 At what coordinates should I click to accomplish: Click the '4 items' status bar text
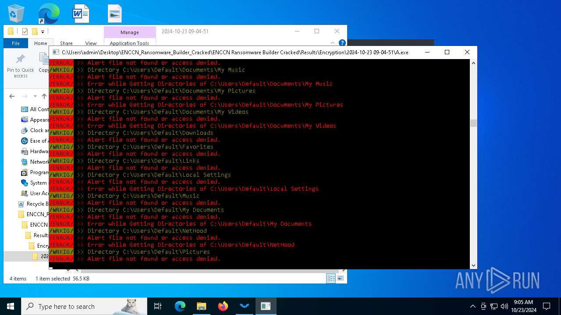[18, 279]
